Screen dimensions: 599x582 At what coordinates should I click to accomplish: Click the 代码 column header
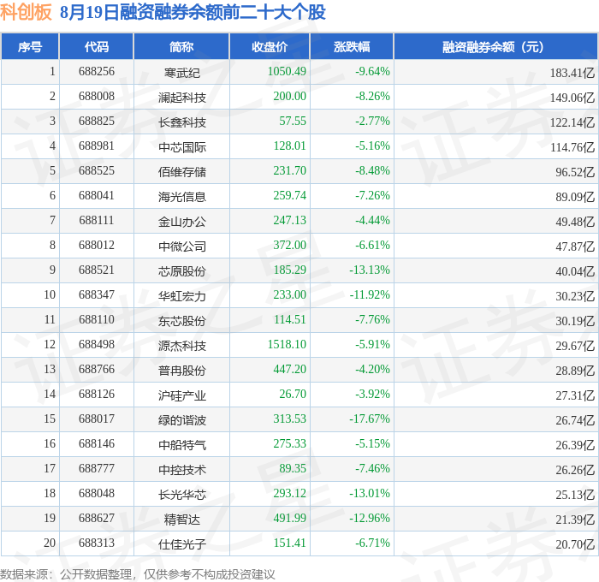(x=96, y=46)
